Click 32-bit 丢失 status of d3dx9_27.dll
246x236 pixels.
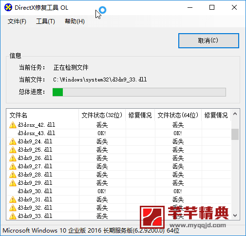pos(102,166)
